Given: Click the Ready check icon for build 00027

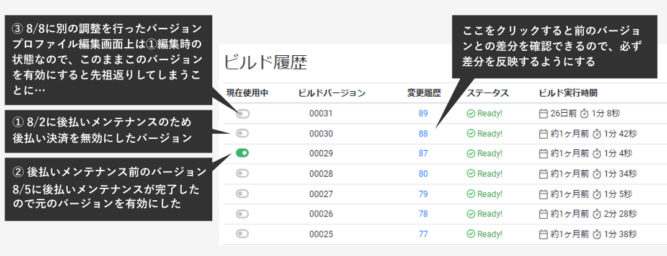Looking at the screenshot, I should [471, 194].
